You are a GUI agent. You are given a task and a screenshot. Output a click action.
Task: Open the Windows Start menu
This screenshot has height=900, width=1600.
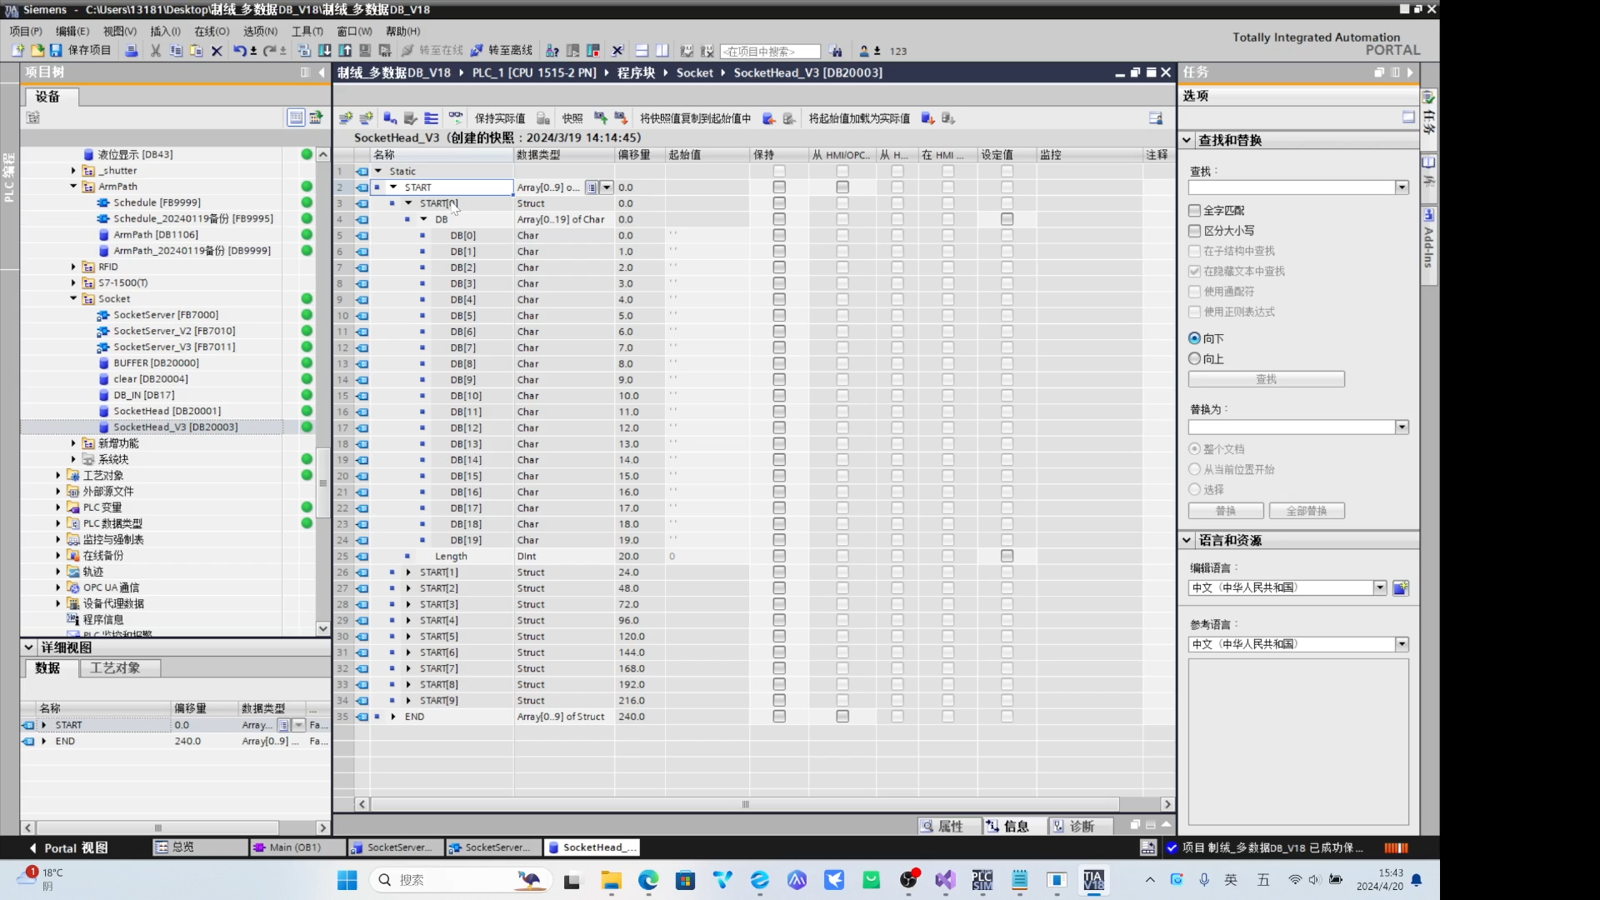point(347,880)
